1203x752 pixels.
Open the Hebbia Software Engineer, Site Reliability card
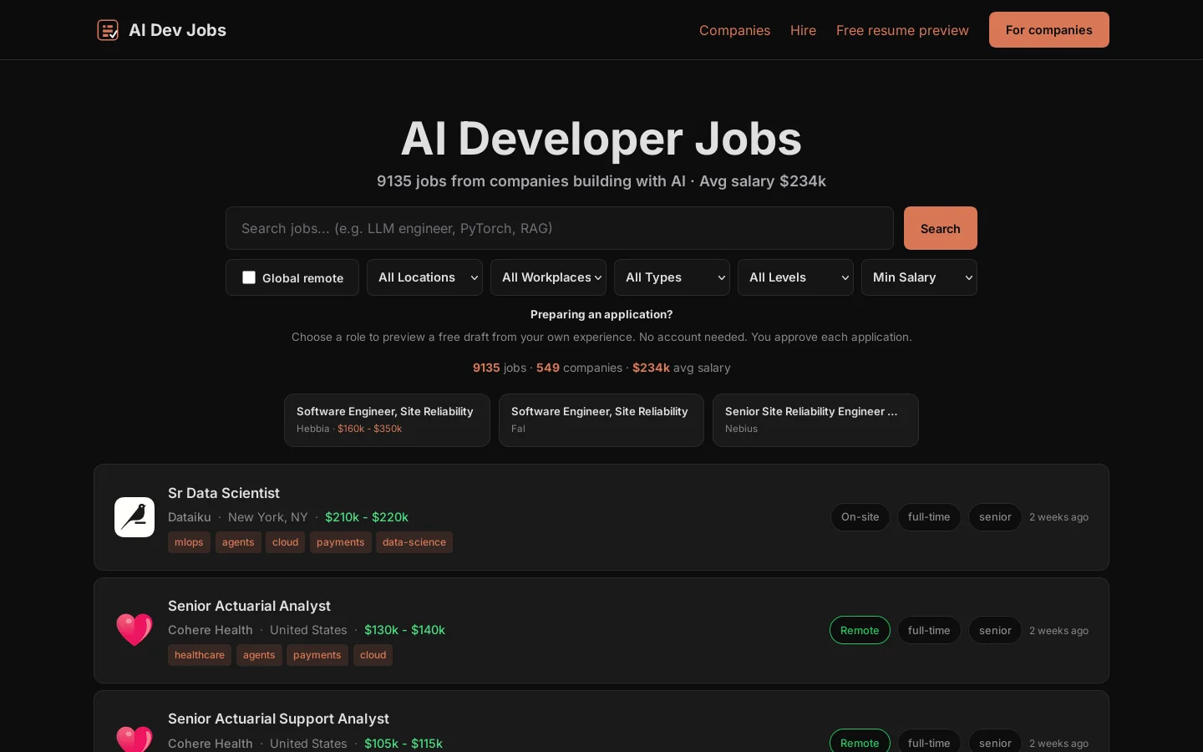pos(387,420)
